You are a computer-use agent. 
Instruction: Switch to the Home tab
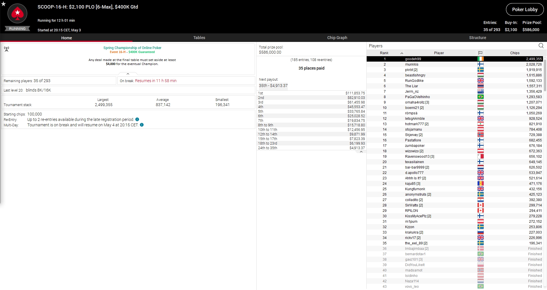click(x=66, y=38)
